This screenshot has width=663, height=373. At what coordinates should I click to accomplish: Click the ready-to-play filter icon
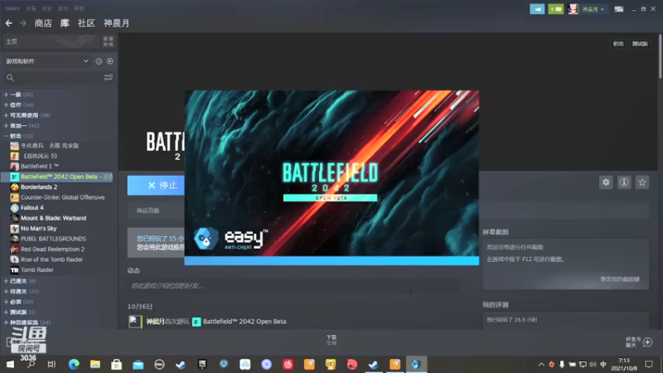110,61
